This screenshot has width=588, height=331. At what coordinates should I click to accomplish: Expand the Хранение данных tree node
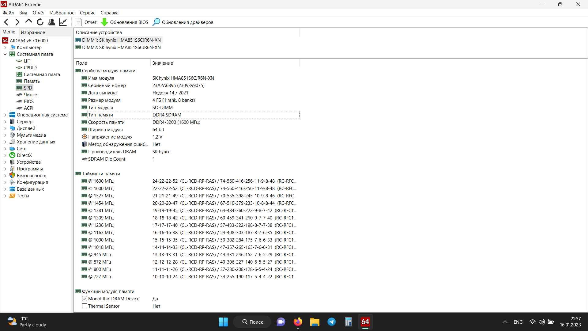pos(5,142)
